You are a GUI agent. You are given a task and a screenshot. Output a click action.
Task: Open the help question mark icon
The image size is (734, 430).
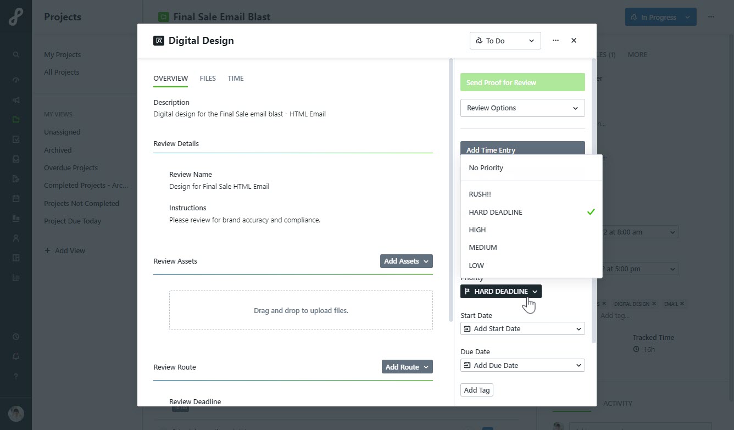click(x=16, y=376)
